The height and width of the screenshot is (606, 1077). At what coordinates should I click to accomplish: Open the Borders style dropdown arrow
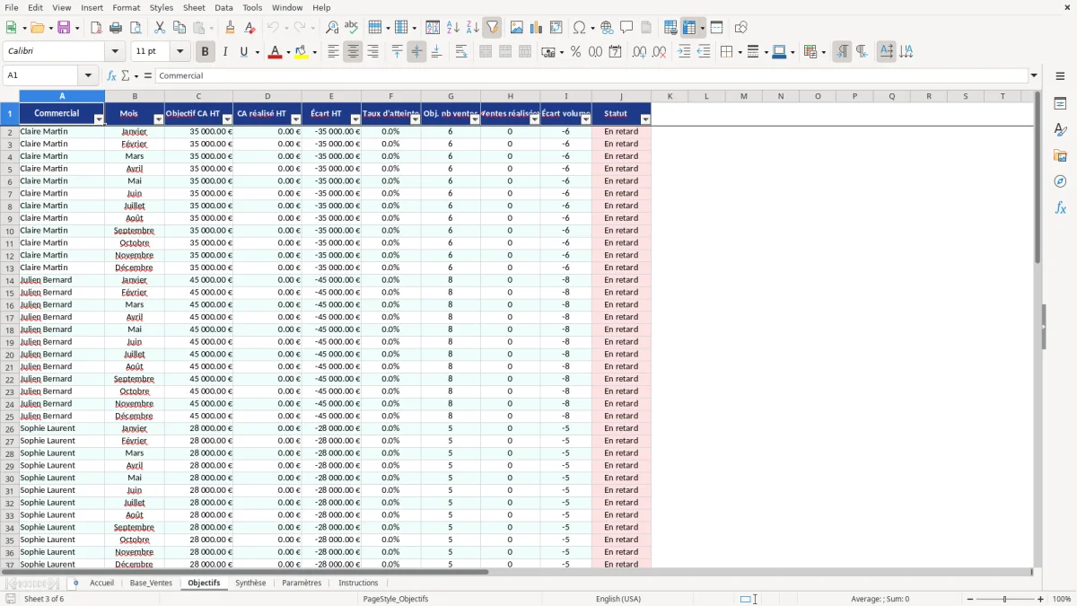click(x=739, y=52)
